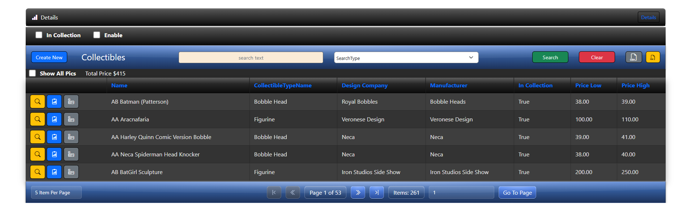Sort by the CollectibleTypeName column header
Screen dimensions: 692x212
(x=283, y=86)
